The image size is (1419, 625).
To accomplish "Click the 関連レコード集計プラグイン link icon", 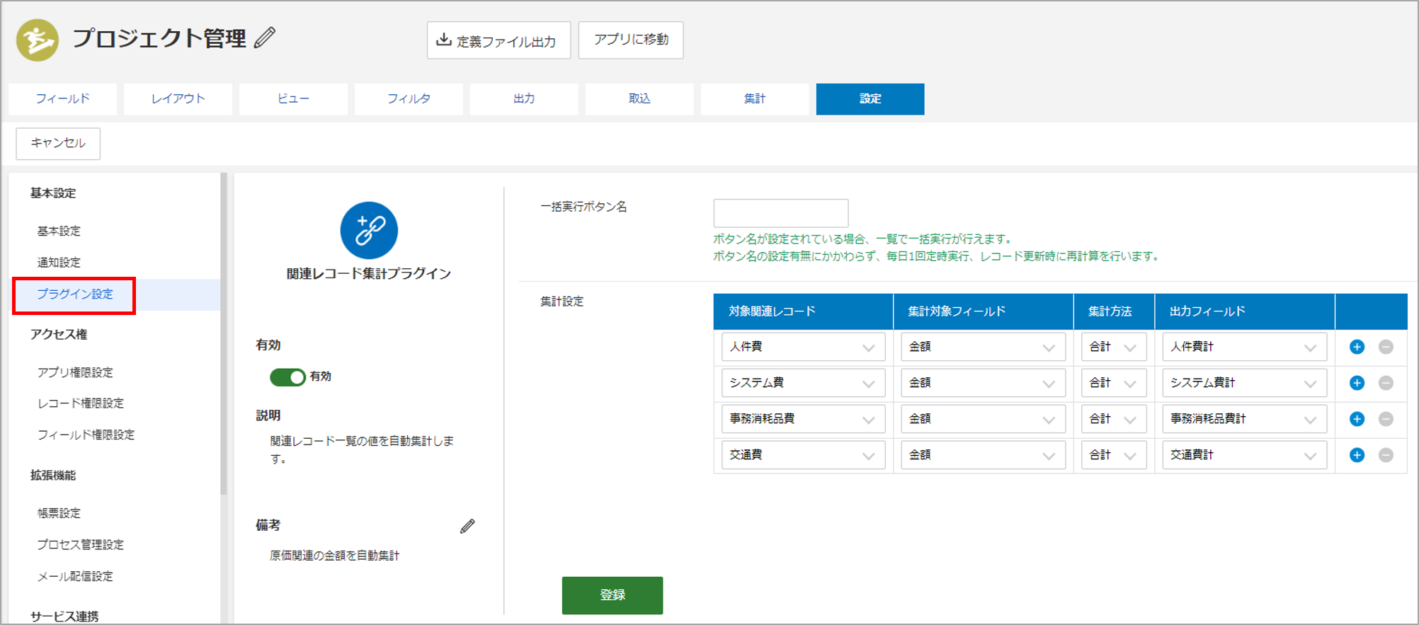I will (x=369, y=231).
